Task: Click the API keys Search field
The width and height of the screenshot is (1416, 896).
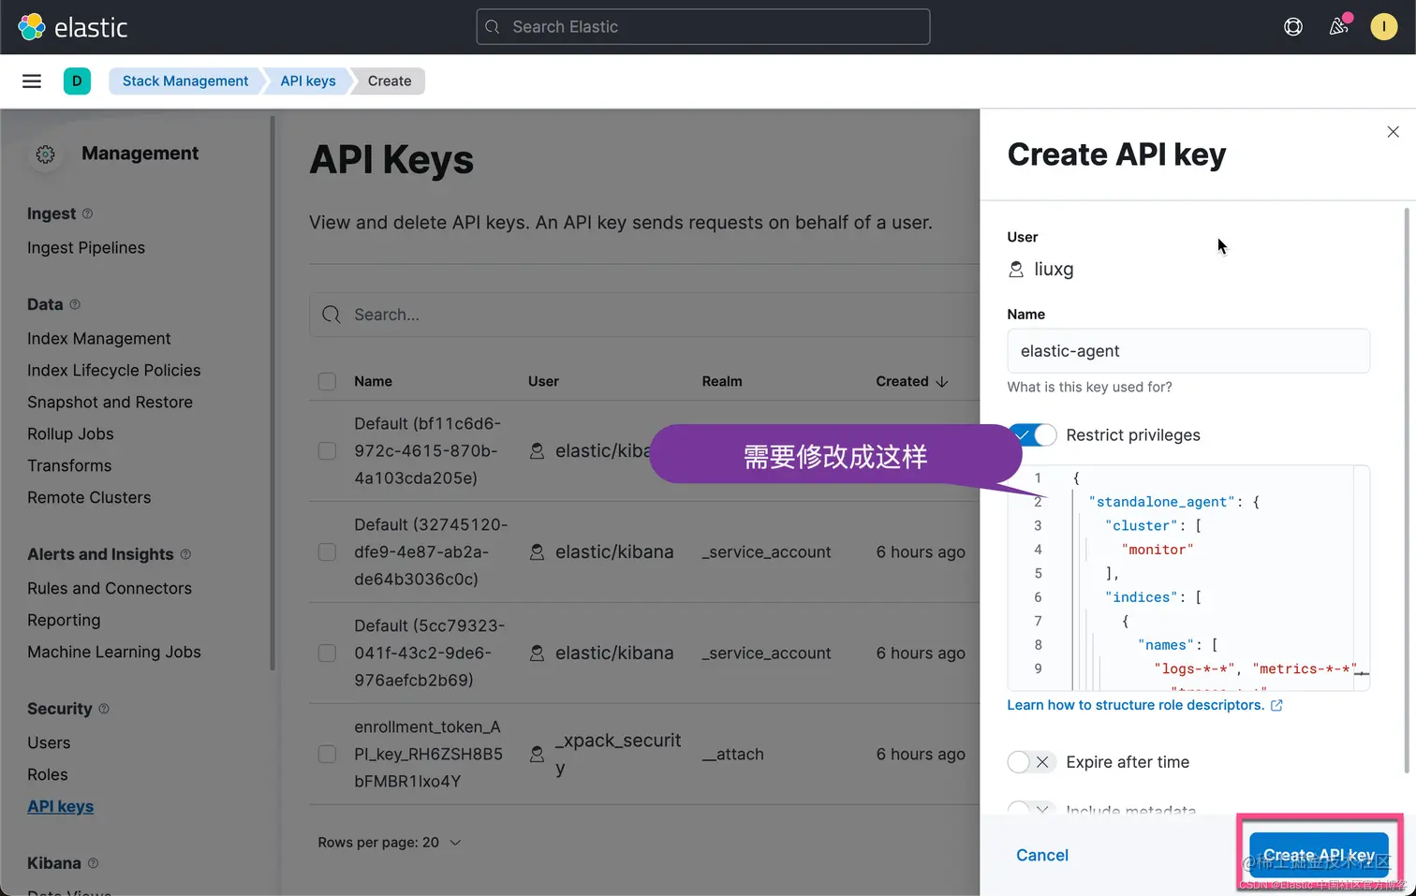Action: [x=644, y=315]
